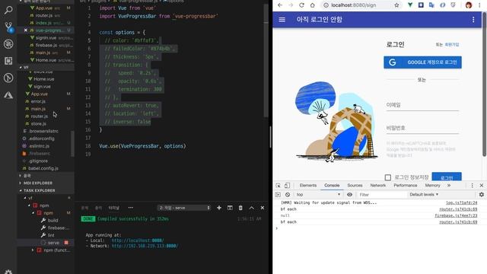This screenshot has height=274, width=487.
Task: Add a new terminal with plus icon
Action: 219,208
